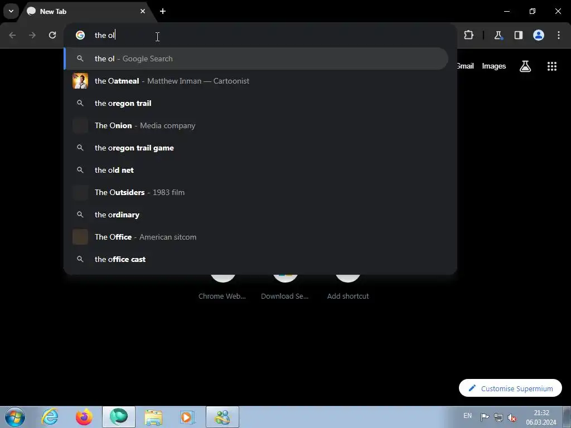Open the Action Center flag icon
This screenshot has height=428, width=571.
pyautogui.click(x=485, y=417)
